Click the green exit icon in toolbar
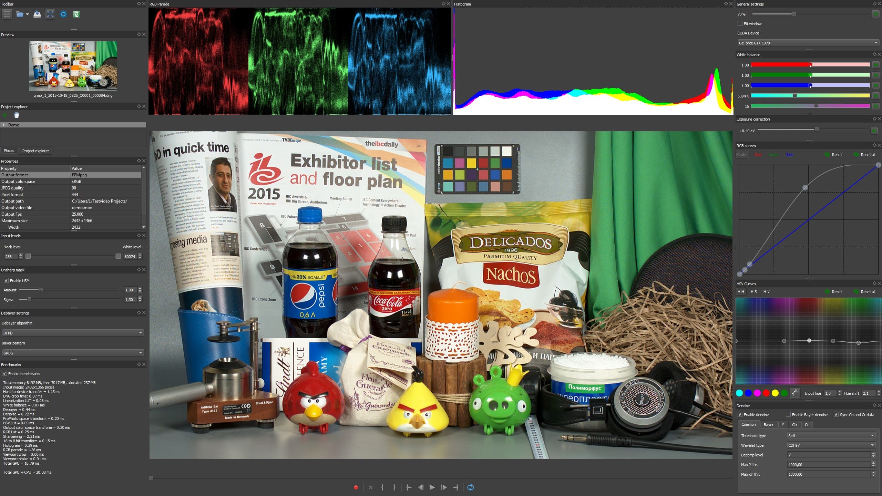Viewport: 882px width, 496px height. pos(76,14)
